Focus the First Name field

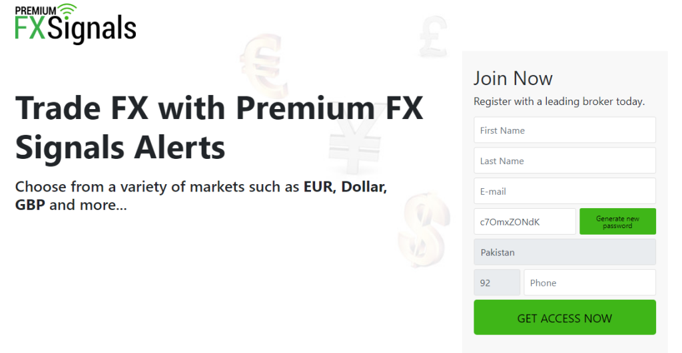pyautogui.click(x=564, y=130)
